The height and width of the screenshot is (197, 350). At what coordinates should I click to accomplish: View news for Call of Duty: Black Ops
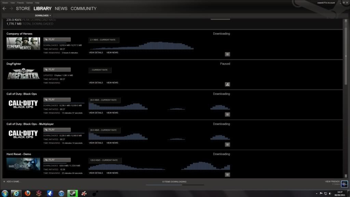point(112,113)
